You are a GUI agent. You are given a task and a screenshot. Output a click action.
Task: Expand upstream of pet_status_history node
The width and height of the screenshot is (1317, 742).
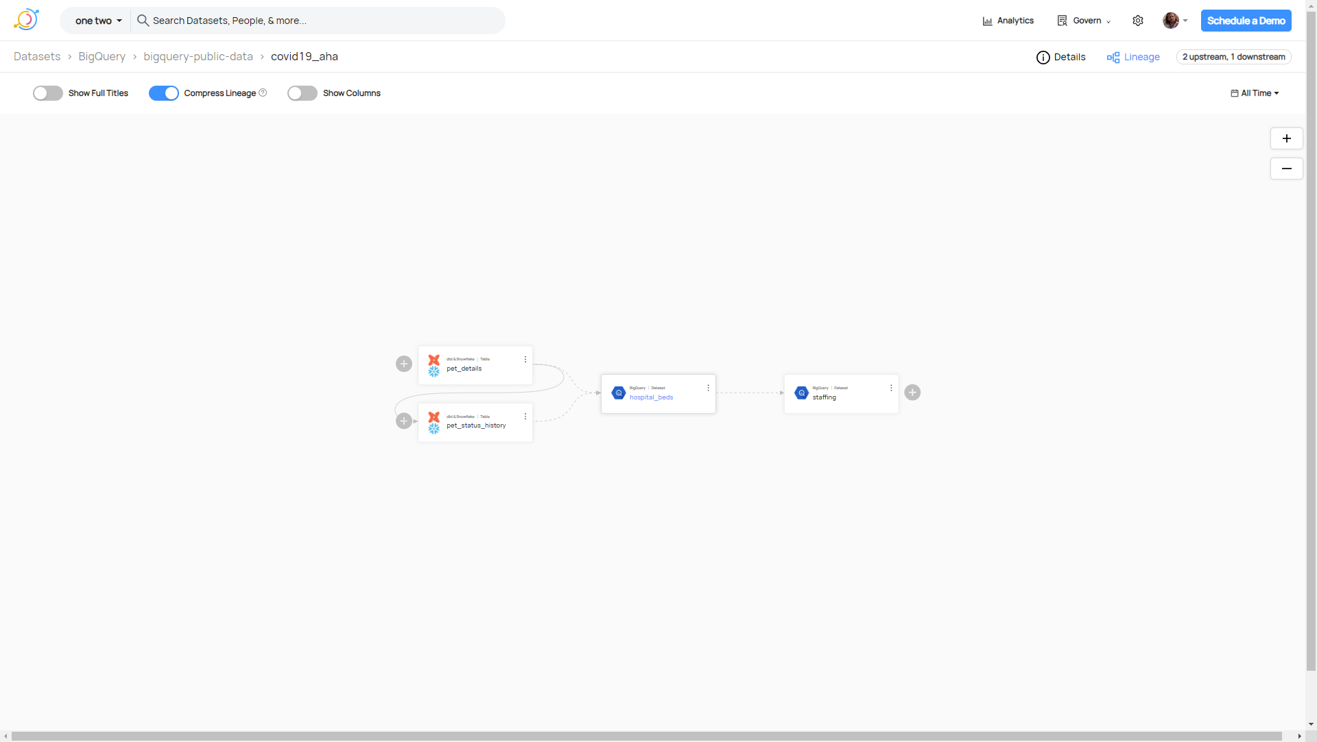[404, 421]
